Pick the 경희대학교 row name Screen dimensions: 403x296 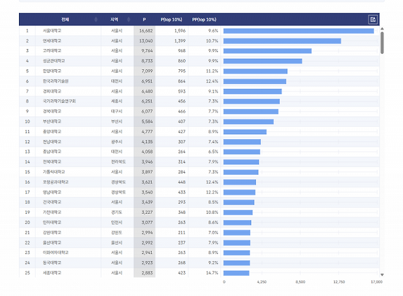(x=52, y=91)
